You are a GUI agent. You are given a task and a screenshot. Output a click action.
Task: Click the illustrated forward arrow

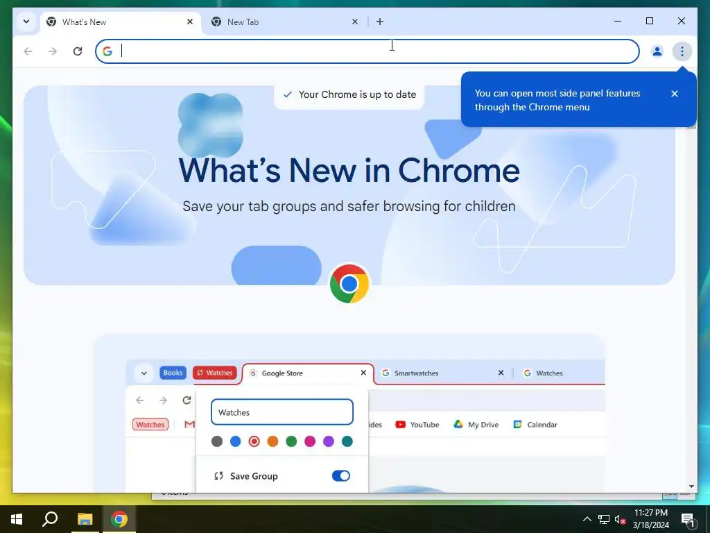pyautogui.click(x=164, y=400)
